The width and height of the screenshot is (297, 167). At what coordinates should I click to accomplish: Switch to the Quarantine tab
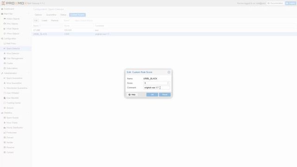click(51, 15)
